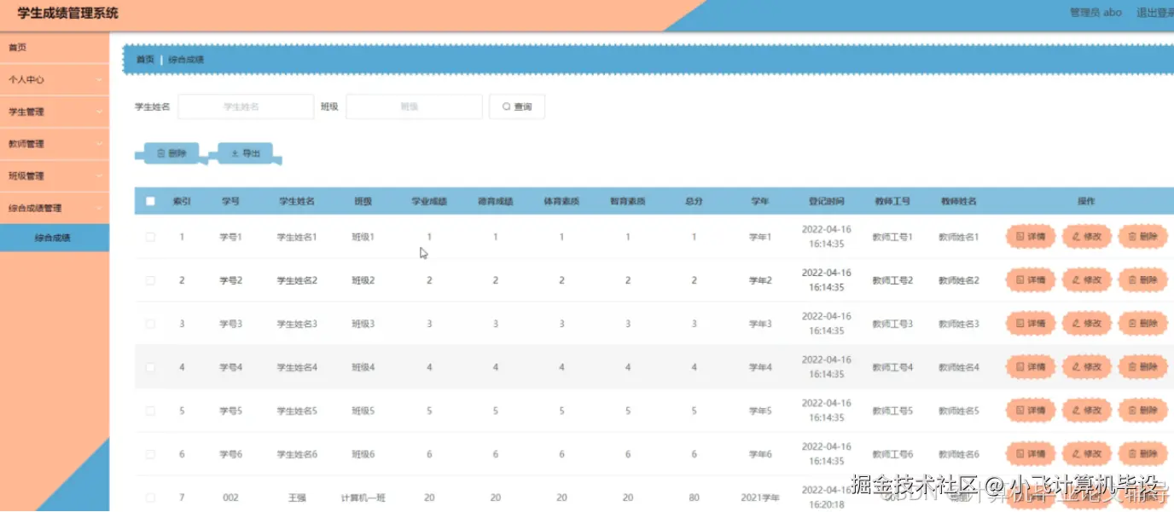The width and height of the screenshot is (1174, 512).
Task: Delete the record for 学号2
Action: [x=1142, y=280]
